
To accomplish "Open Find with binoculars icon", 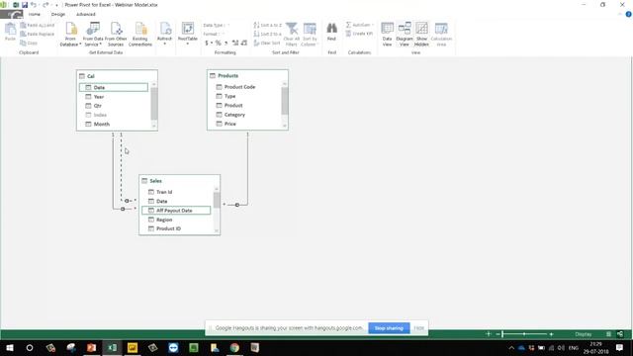I will pos(331,32).
